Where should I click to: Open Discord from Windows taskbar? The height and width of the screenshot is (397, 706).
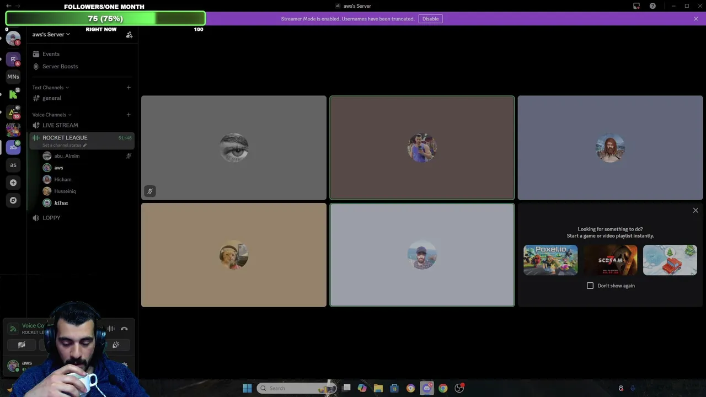click(x=427, y=388)
